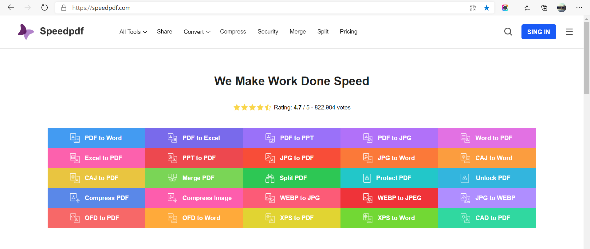Open the Share menu item

coord(165,32)
